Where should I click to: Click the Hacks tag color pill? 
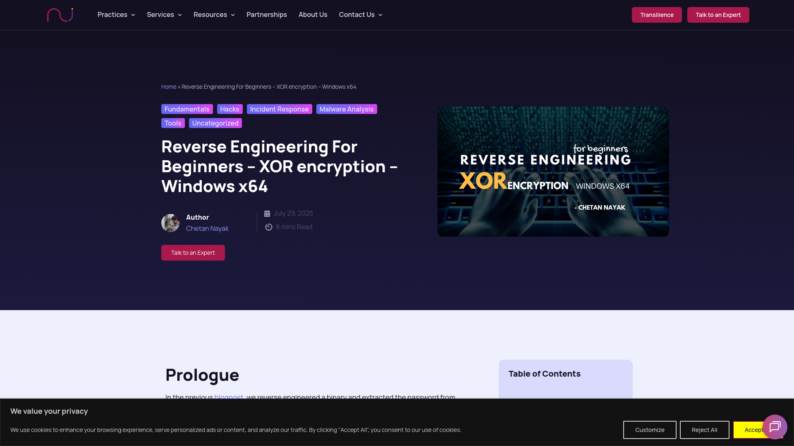(230, 109)
